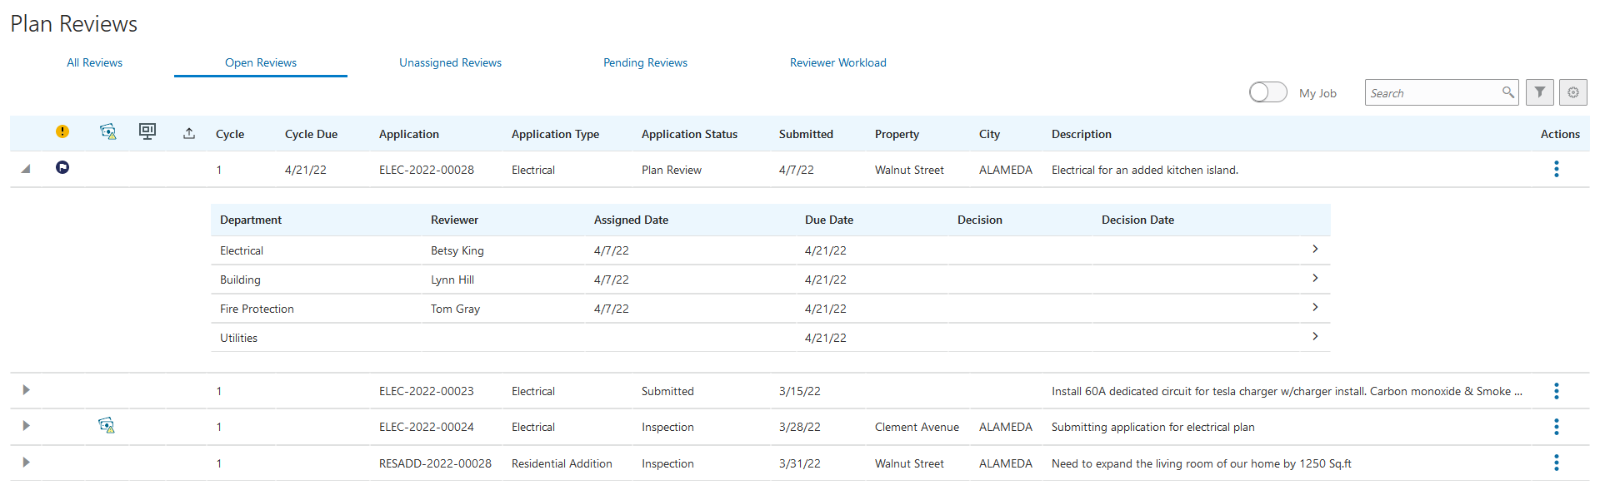Image resolution: width=1600 pixels, height=490 pixels.
Task: Click the Search input field
Action: coord(1433,93)
